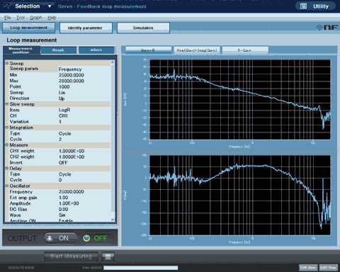The image size is (340, 272).
Task: Click the Selection waveform logo icon
Action: click(x=8, y=6)
